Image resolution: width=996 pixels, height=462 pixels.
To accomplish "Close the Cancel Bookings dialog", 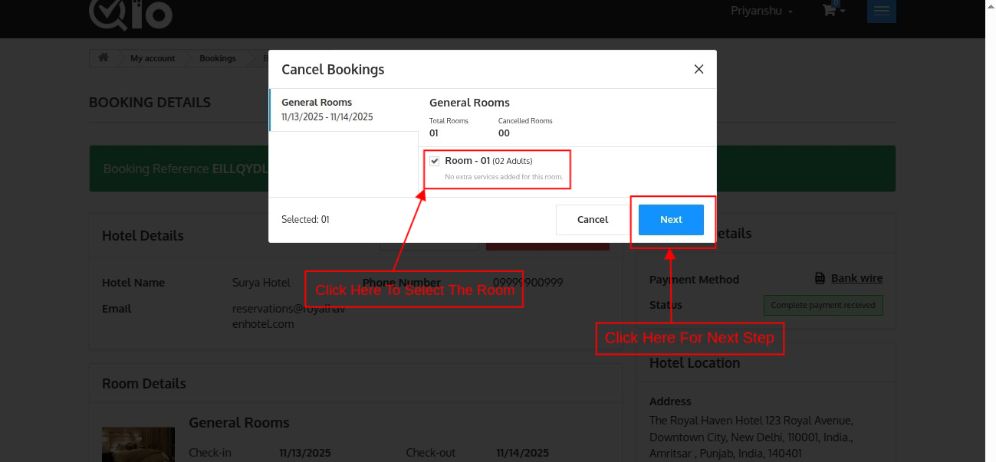I will pyautogui.click(x=699, y=69).
